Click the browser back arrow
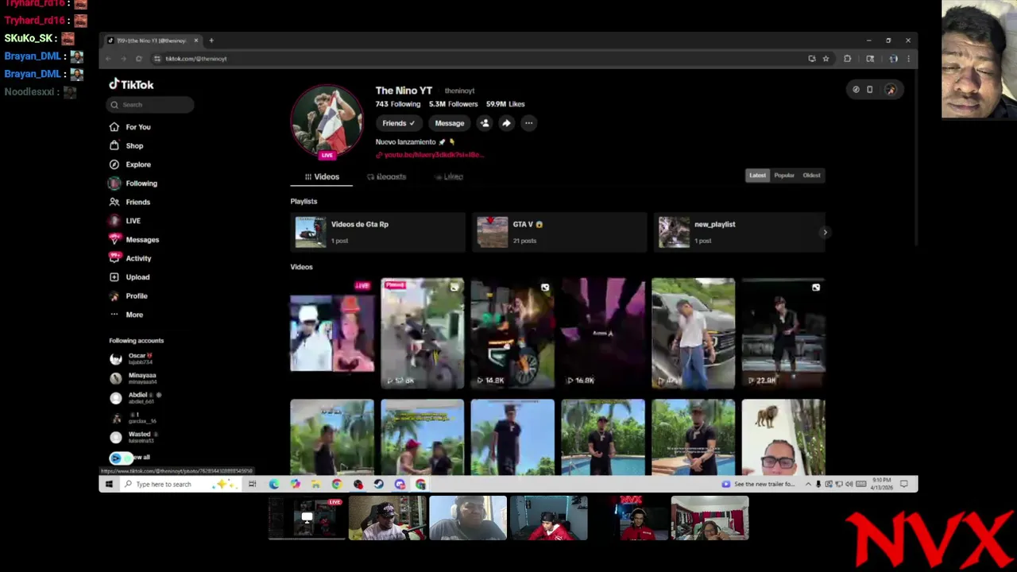The image size is (1017, 572). pyautogui.click(x=110, y=59)
